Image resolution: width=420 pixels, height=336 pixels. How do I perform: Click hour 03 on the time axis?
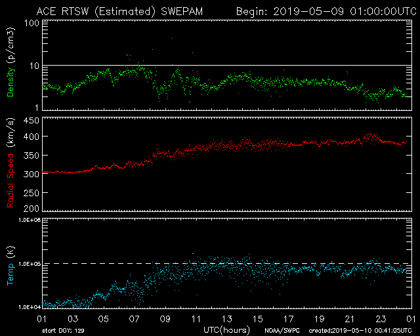tap(72, 319)
